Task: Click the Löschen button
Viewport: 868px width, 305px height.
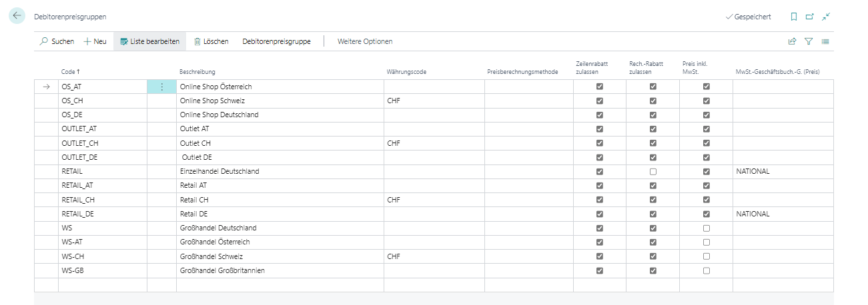Action: pyautogui.click(x=211, y=41)
